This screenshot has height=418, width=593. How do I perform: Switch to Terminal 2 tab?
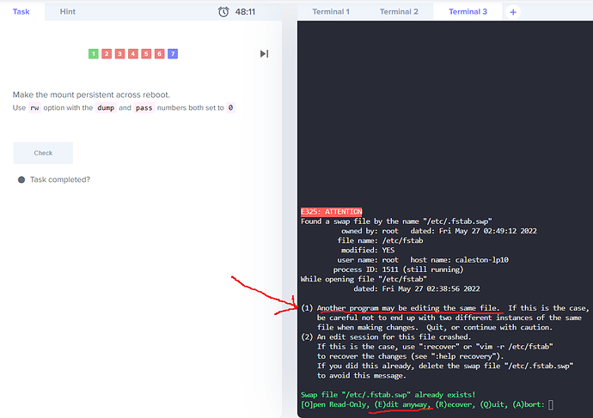pos(399,12)
